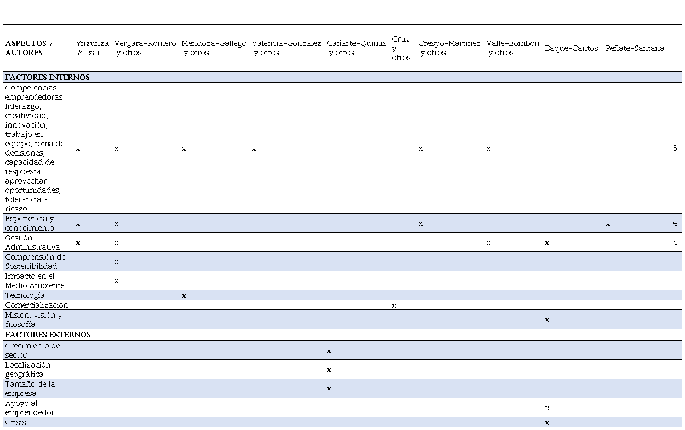Click the "ASPECTOS / AUTORES" header cell
Screen dimensions: 685x430
tap(29, 48)
